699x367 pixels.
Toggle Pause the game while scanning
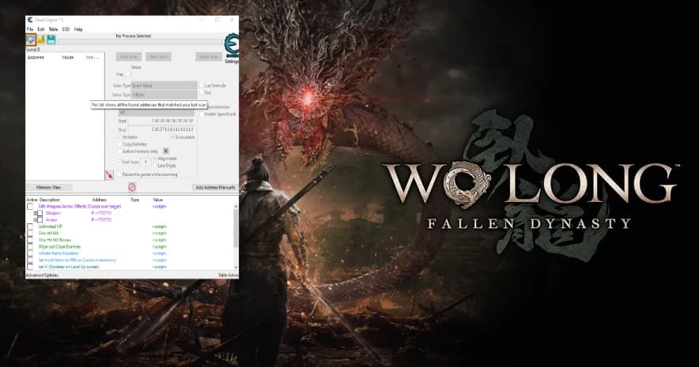(x=119, y=174)
